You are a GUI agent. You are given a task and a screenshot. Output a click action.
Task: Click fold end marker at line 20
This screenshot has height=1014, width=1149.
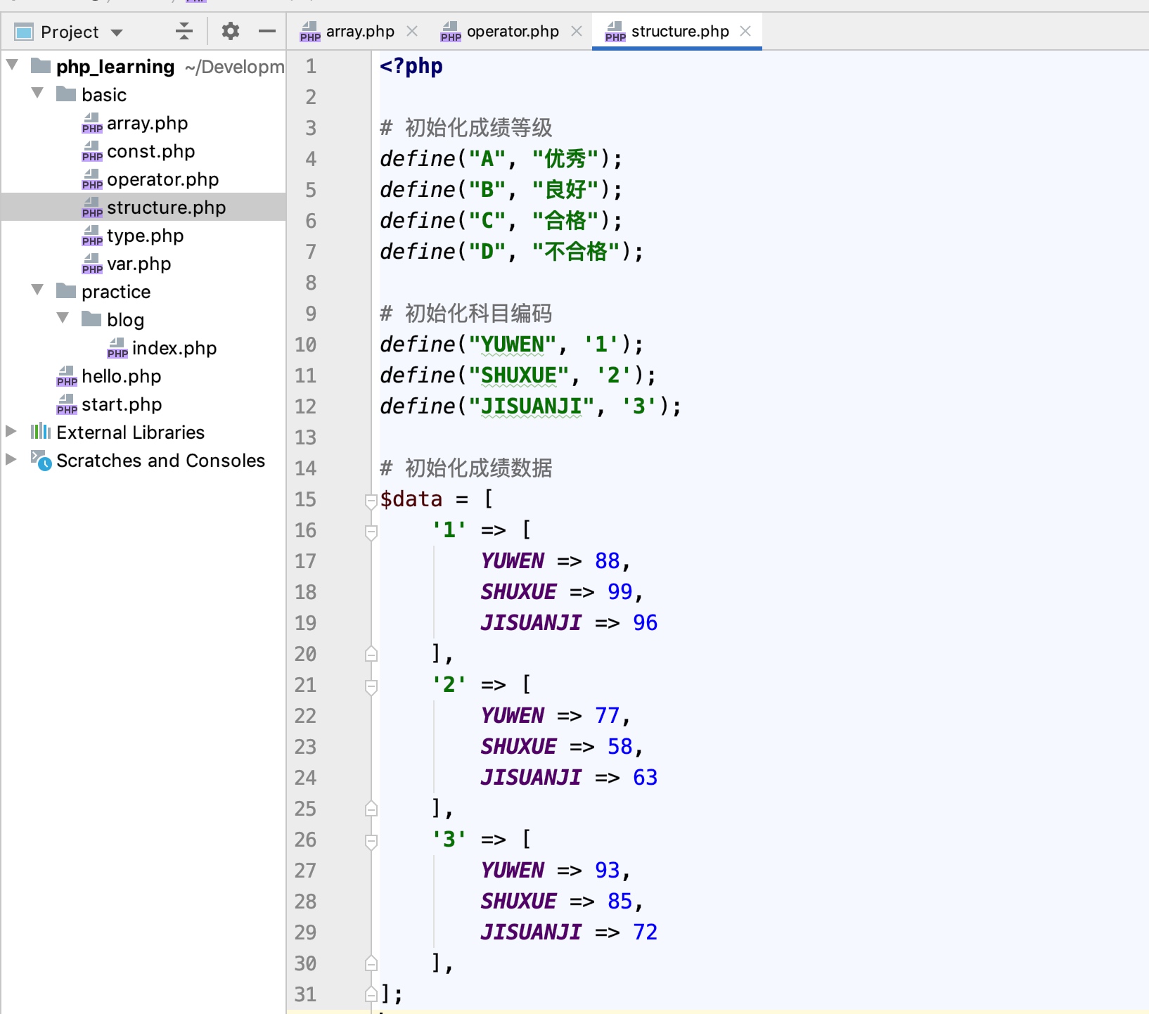click(371, 654)
